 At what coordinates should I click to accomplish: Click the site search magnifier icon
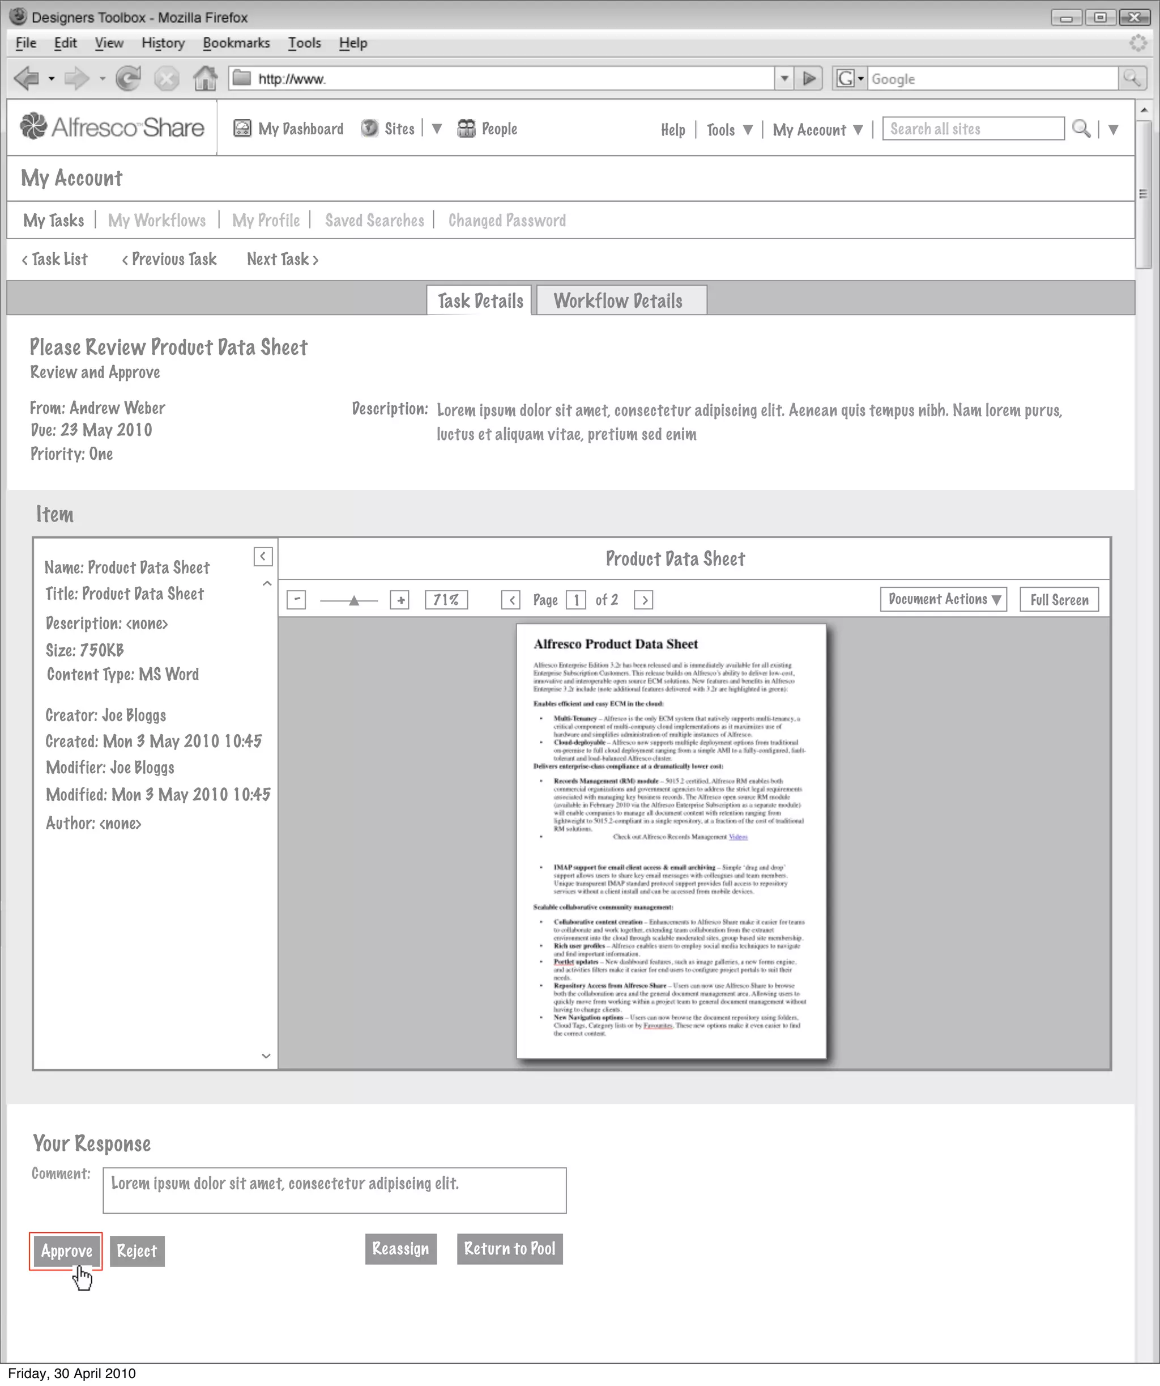tap(1080, 128)
